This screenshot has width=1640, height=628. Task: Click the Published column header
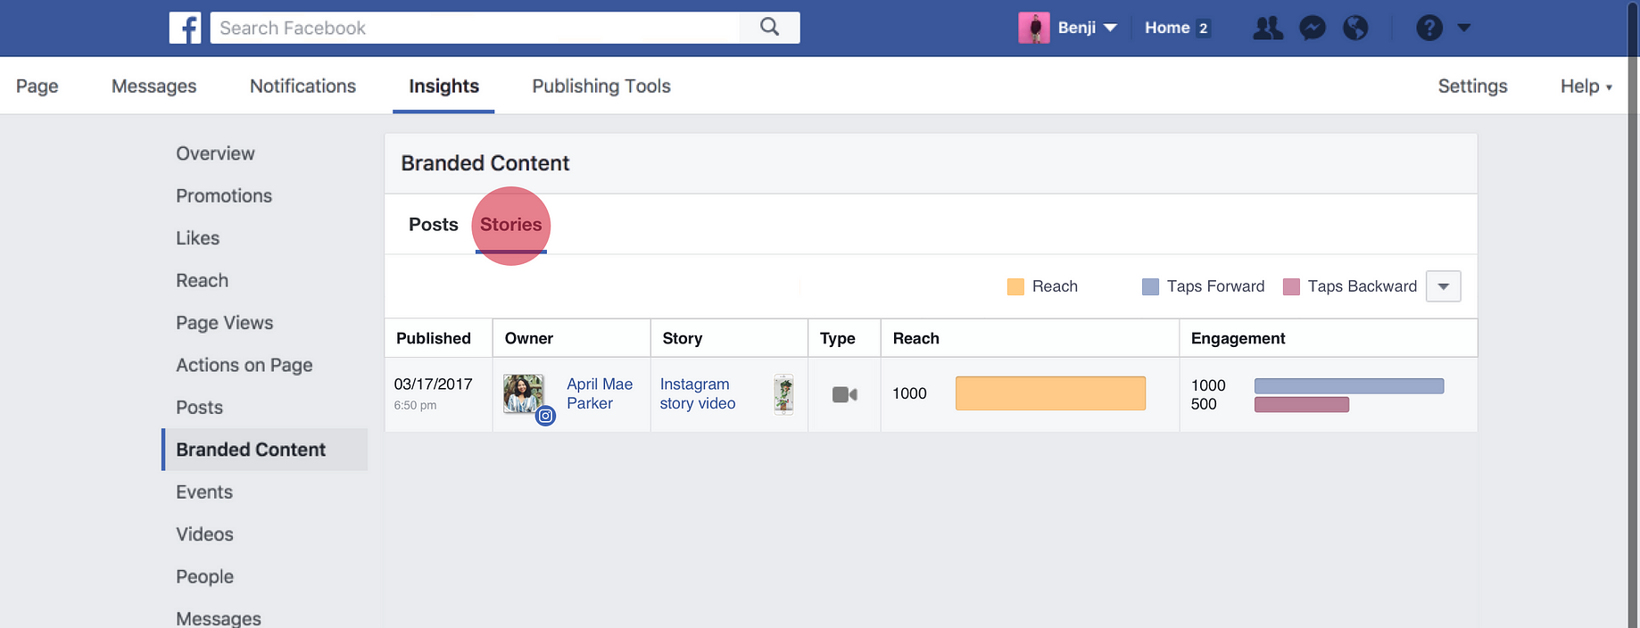[x=434, y=339]
